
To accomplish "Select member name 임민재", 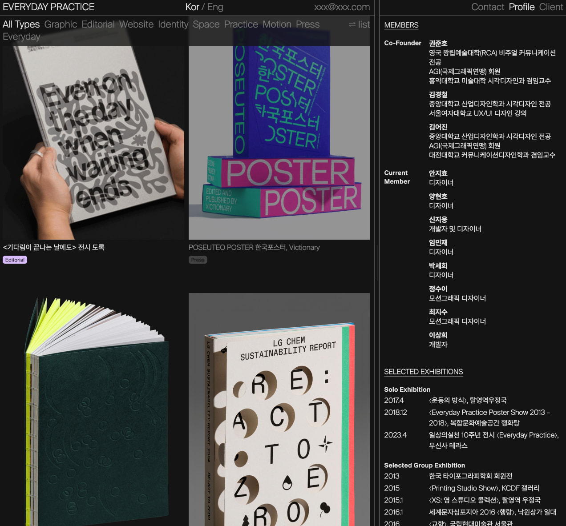I will pos(438,242).
